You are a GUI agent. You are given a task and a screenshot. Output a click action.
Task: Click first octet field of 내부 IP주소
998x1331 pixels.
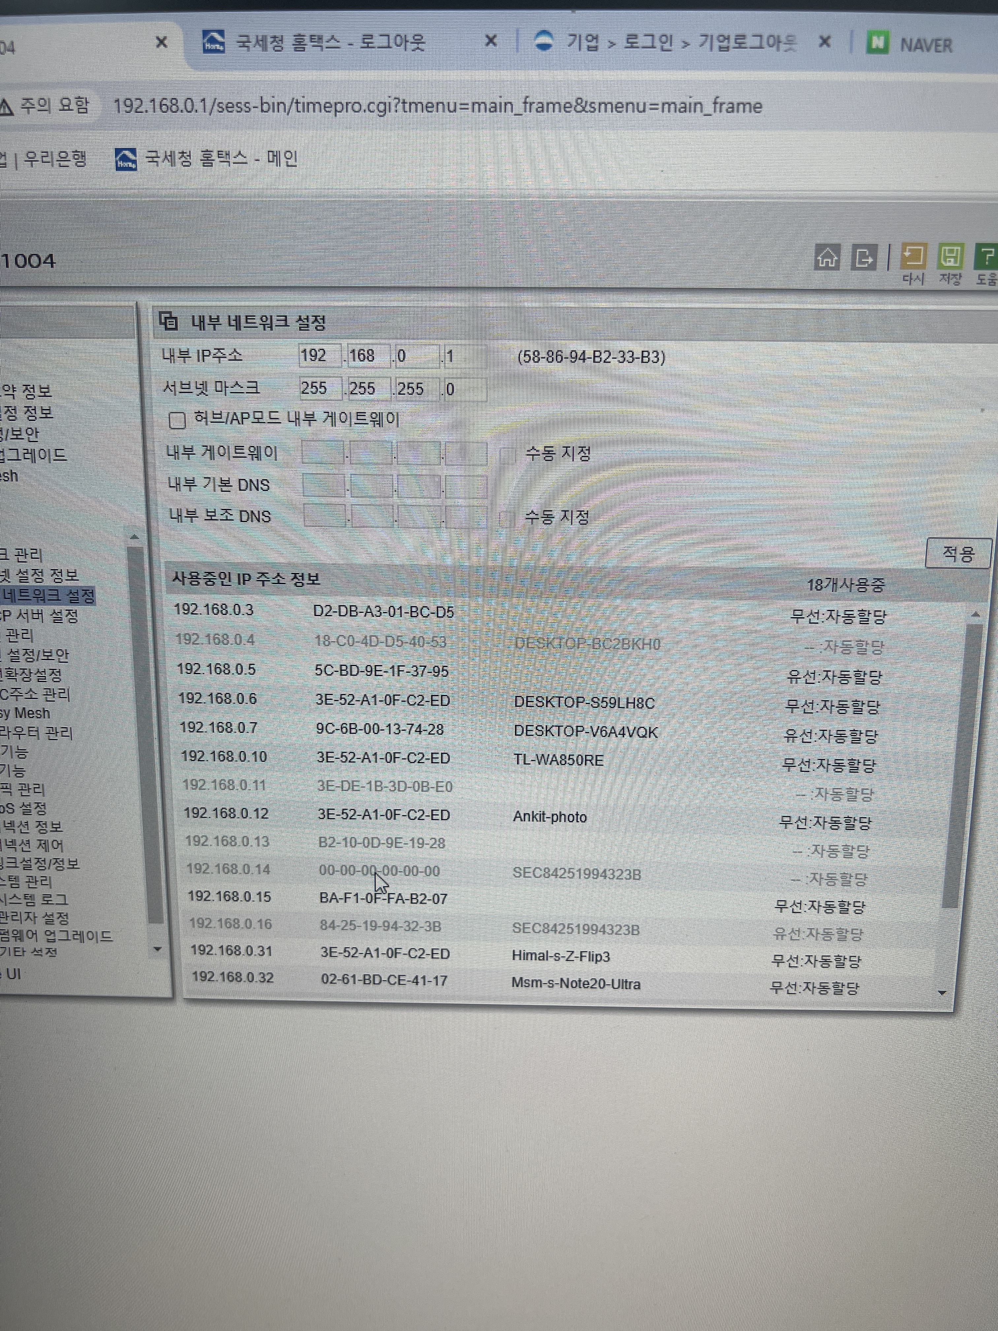click(x=320, y=356)
